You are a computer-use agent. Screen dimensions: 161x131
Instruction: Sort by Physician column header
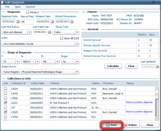[114, 83]
